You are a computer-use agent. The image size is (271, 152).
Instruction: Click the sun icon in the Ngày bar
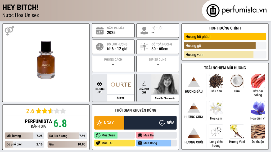(x=100, y=123)
